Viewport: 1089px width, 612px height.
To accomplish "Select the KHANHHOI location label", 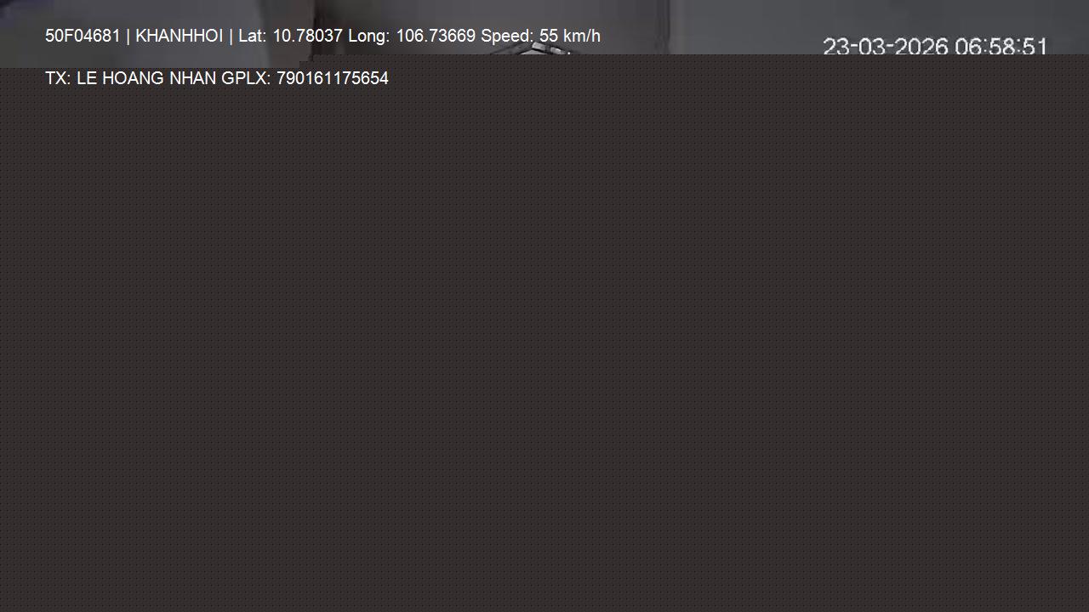I will [x=180, y=36].
